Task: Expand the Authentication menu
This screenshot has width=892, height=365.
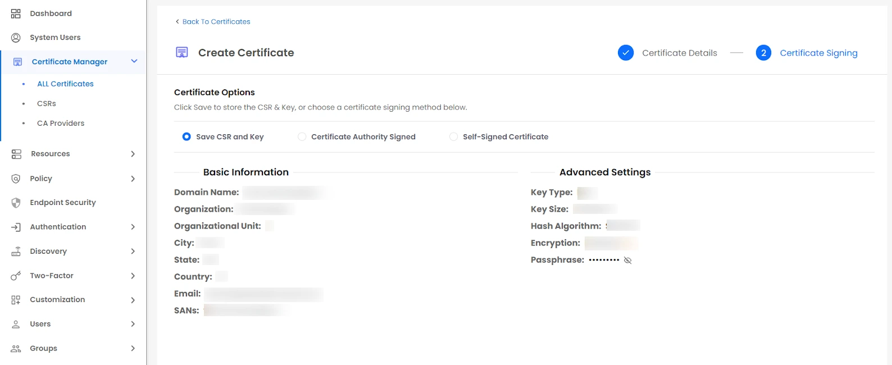Action: (x=133, y=226)
